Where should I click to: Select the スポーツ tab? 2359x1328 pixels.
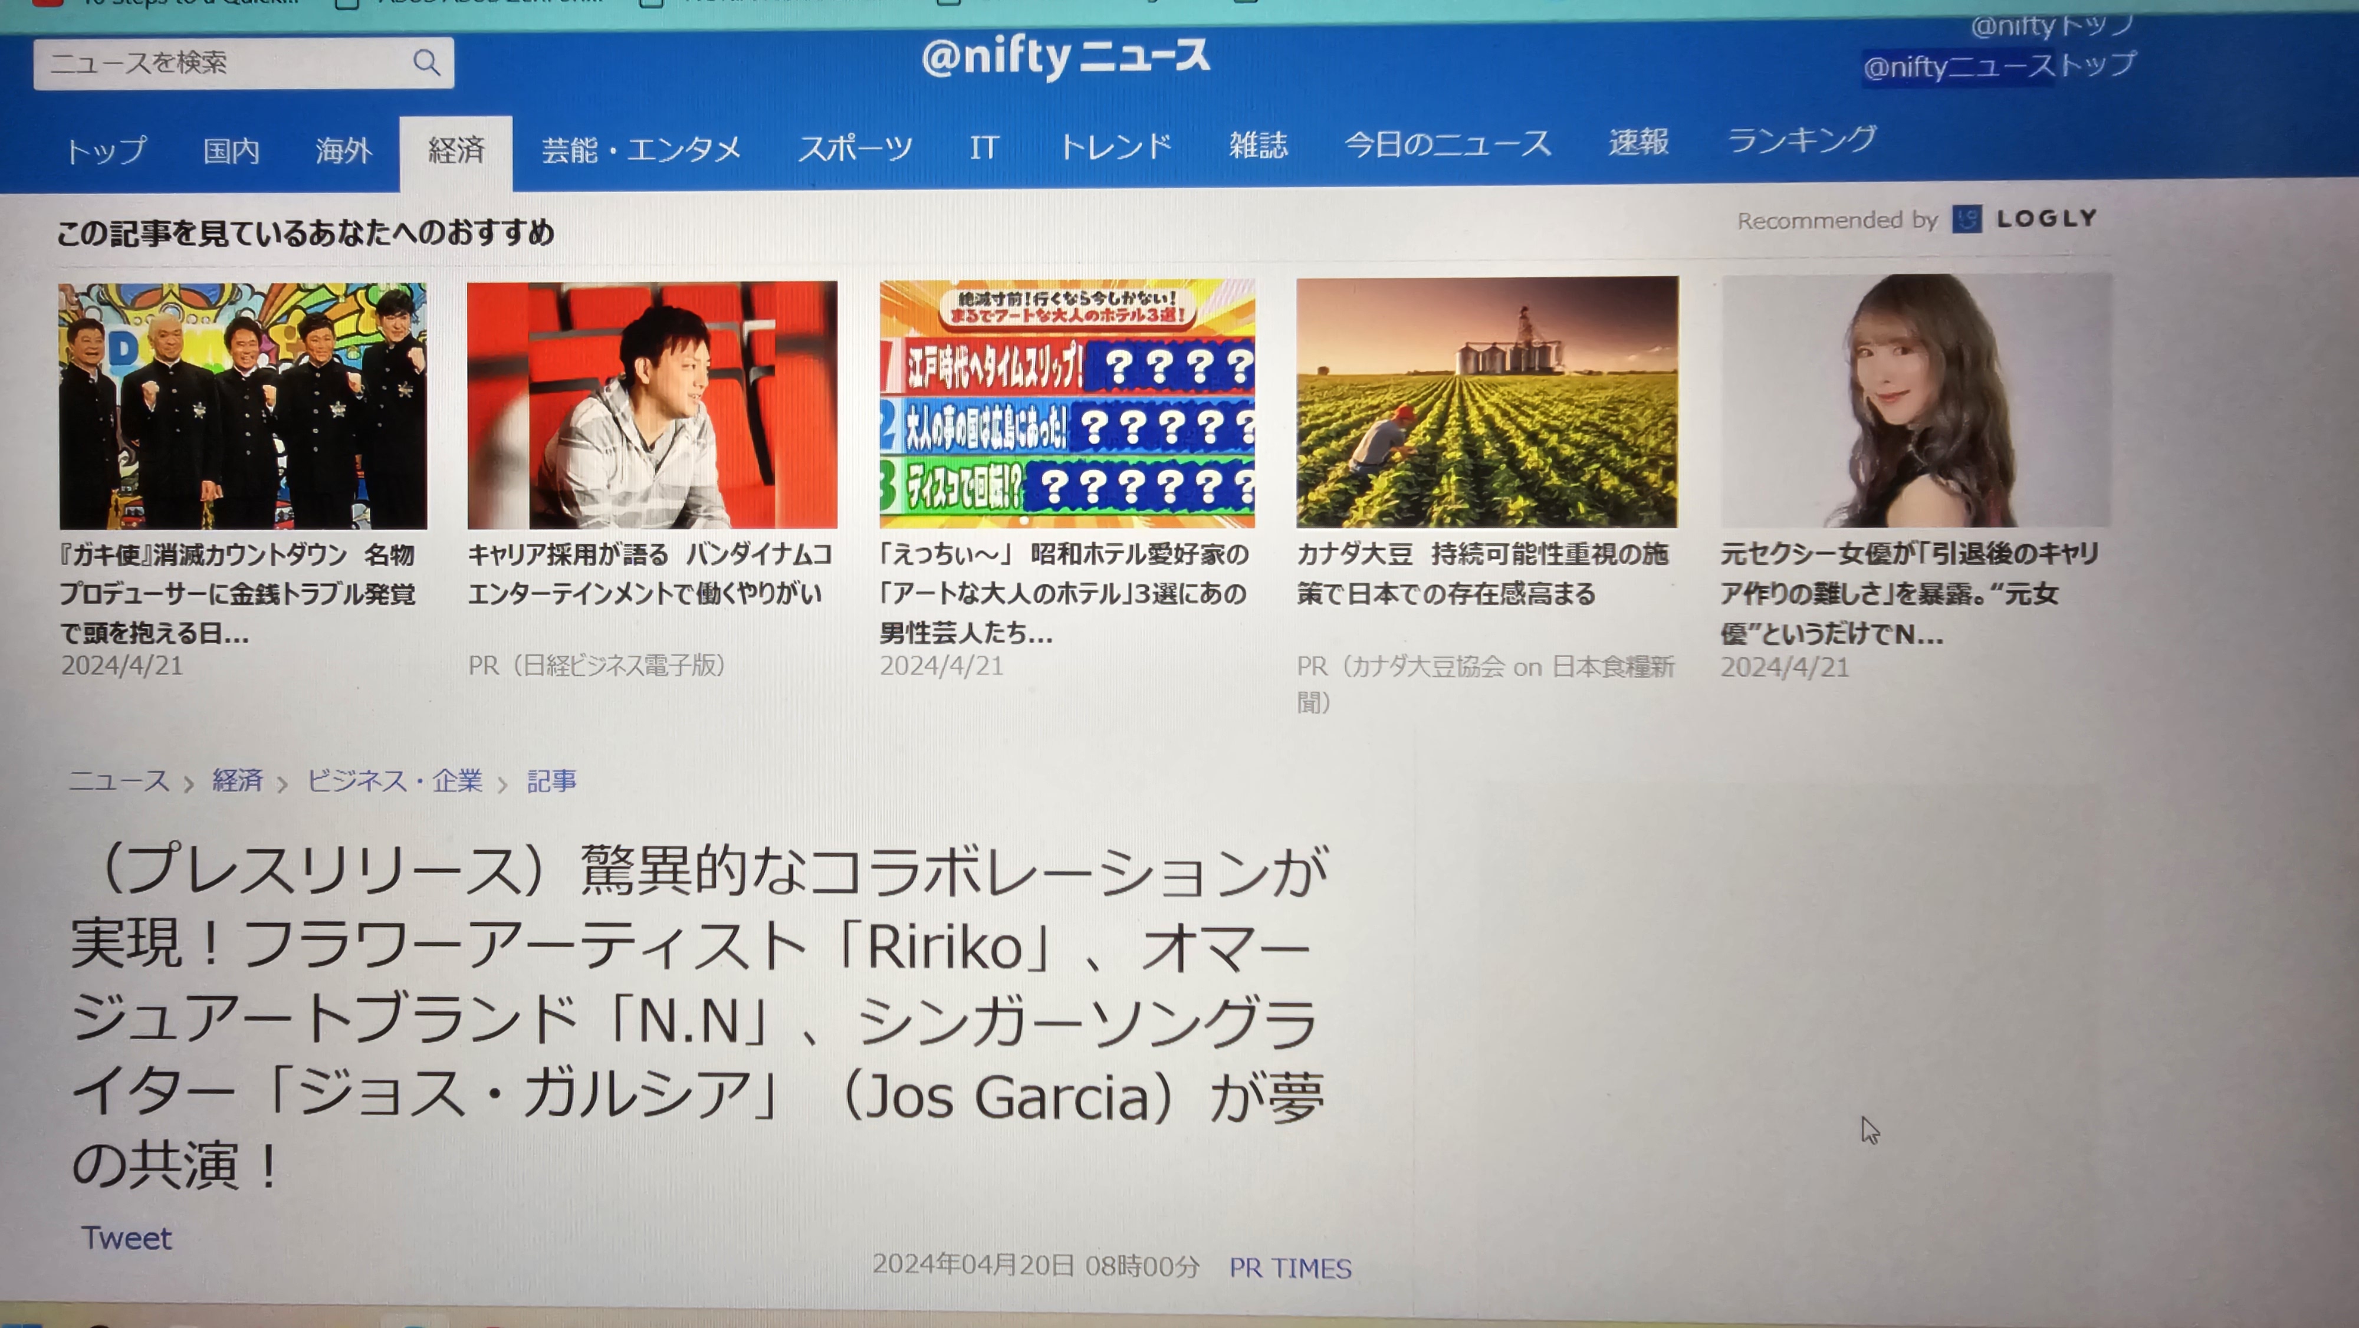855,147
